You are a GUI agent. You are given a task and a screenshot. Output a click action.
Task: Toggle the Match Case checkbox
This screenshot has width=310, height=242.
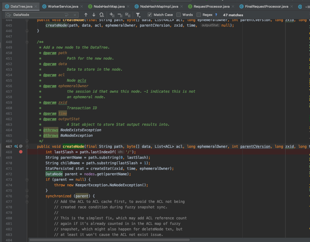coord(150,15)
